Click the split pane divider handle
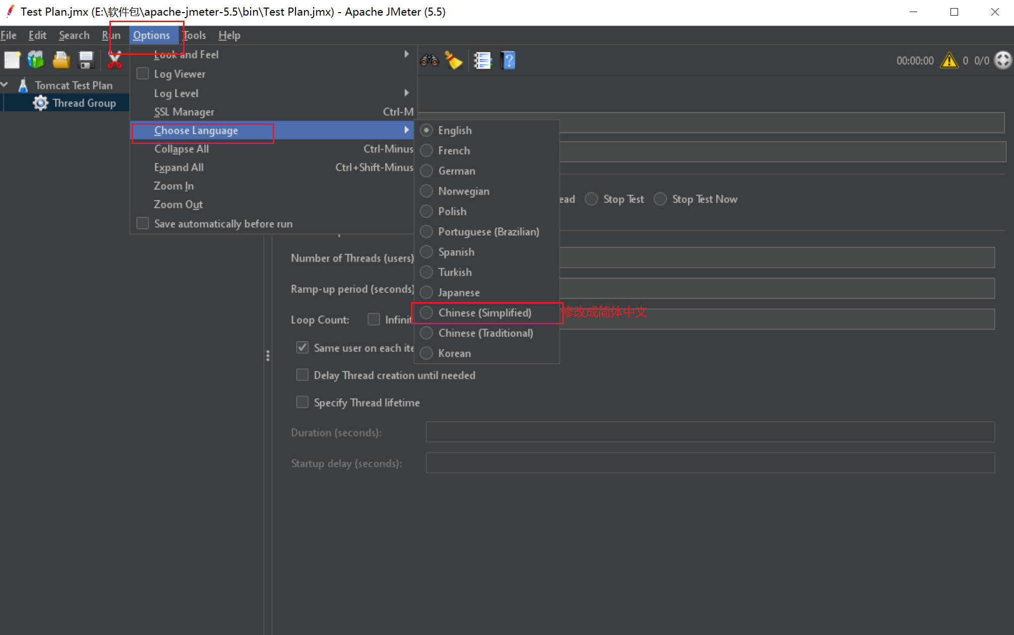The width and height of the screenshot is (1014, 635). [x=268, y=356]
